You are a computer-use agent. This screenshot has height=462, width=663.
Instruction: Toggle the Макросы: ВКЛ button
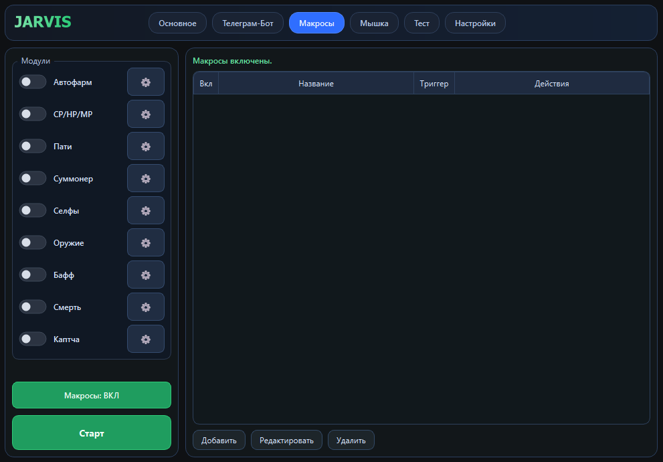(92, 396)
